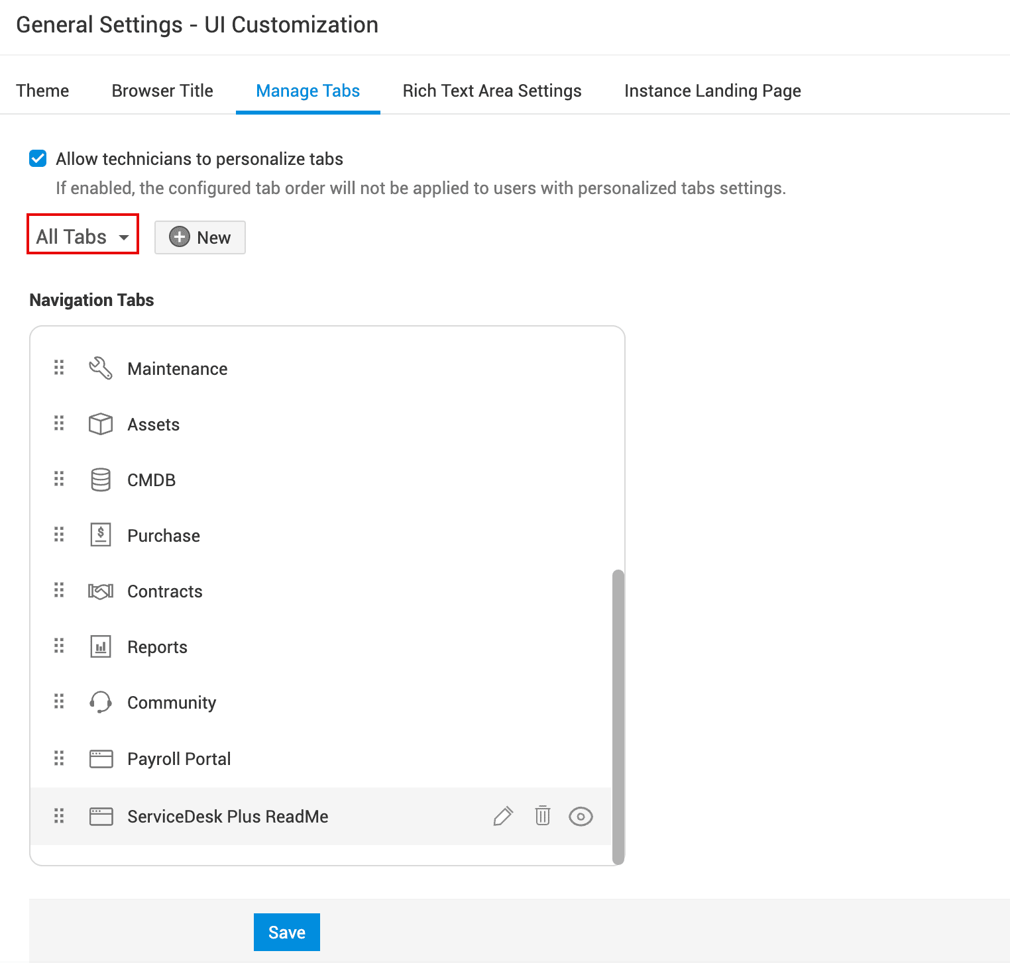
Task: Grab the drag handle for Maintenance
Action: point(59,368)
